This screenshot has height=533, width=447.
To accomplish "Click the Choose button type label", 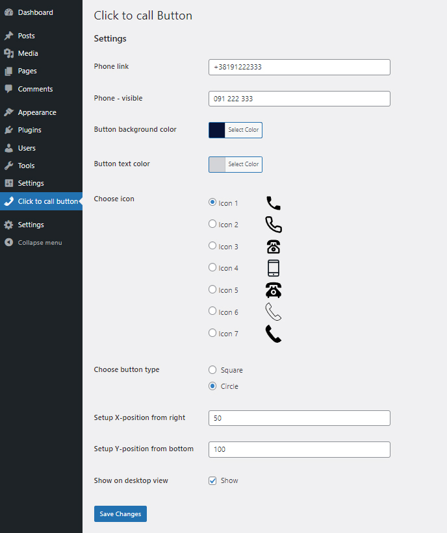I will coord(127,369).
